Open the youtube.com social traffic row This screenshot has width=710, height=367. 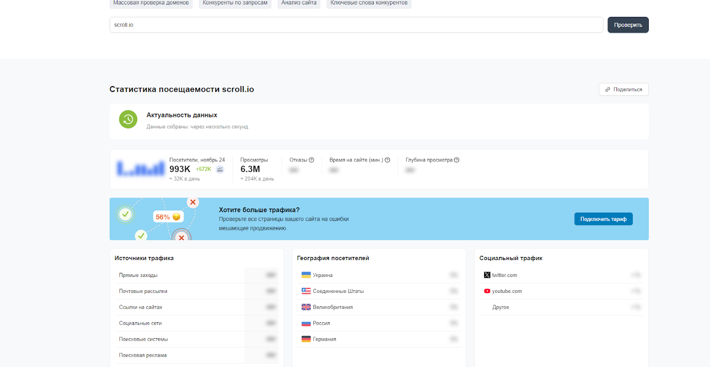click(561, 291)
